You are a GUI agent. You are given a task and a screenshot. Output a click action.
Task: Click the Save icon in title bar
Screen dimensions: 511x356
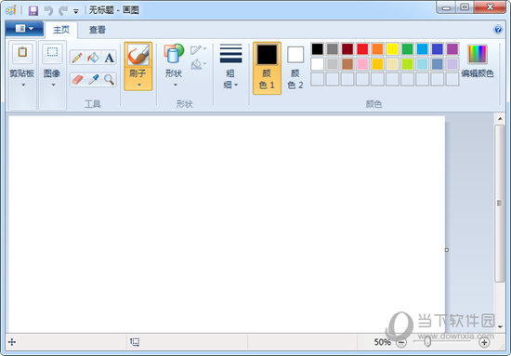(x=33, y=11)
